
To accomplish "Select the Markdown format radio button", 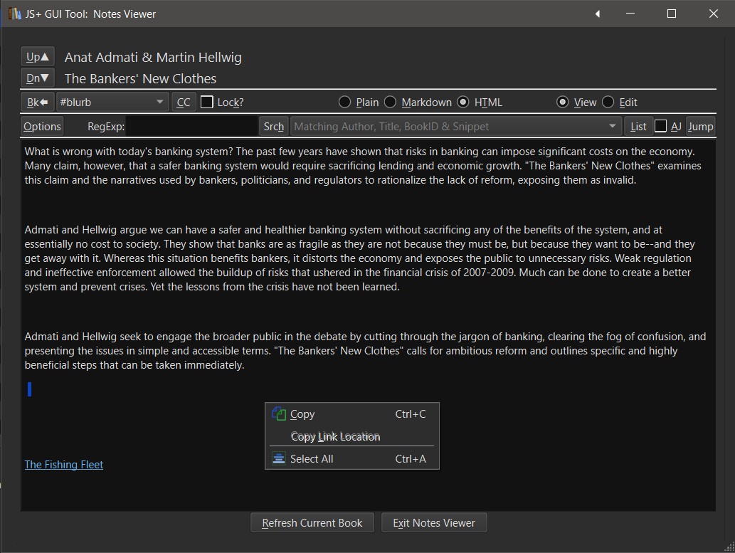I will coord(390,102).
